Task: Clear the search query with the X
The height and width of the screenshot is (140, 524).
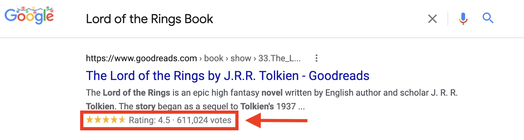Action: [432, 19]
